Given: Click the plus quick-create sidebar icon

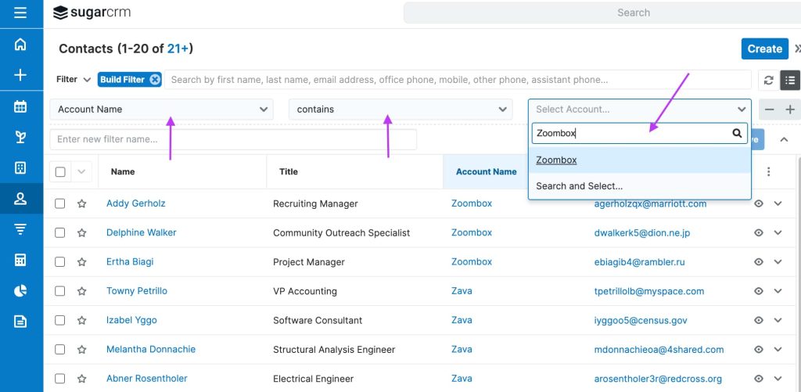Looking at the screenshot, I should 20,75.
